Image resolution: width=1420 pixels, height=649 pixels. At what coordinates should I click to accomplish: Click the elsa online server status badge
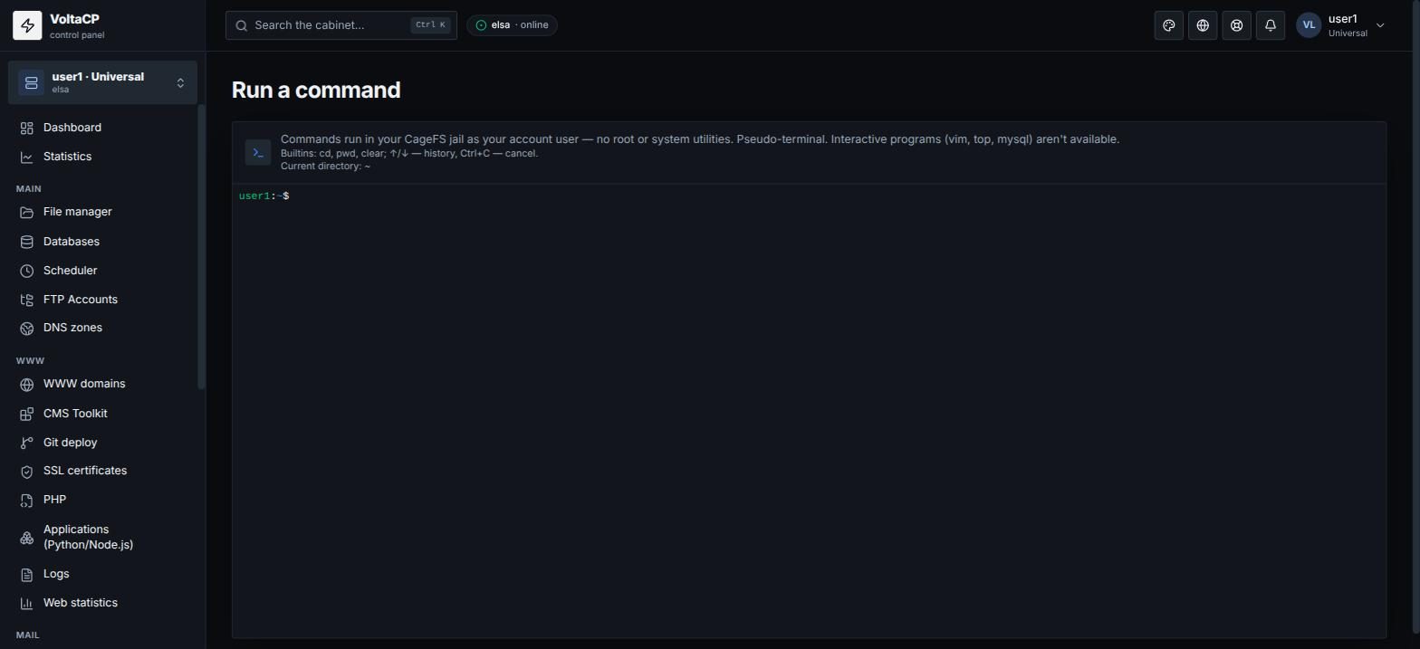click(512, 25)
